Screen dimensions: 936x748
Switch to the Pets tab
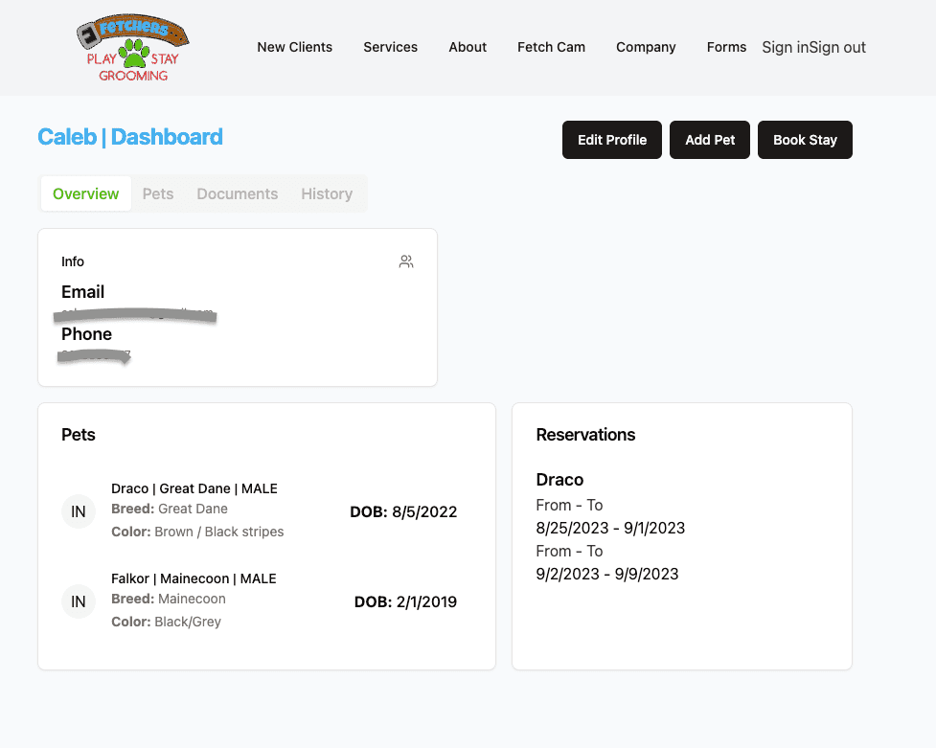pyautogui.click(x=157, y=193)
